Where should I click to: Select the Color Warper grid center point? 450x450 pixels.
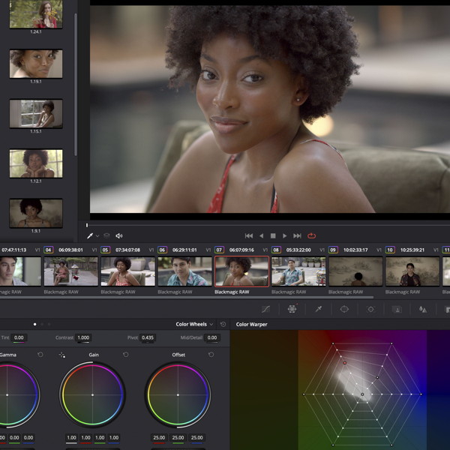coord(362,394)
